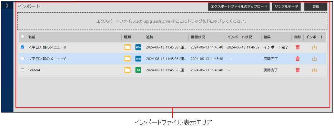Click A1 icon in Folder4 row
Screen dimensions: 334x129
(138, 70)
